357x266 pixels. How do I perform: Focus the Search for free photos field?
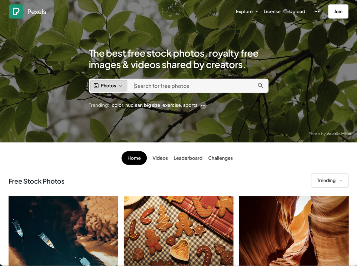(x=193, y=86)
